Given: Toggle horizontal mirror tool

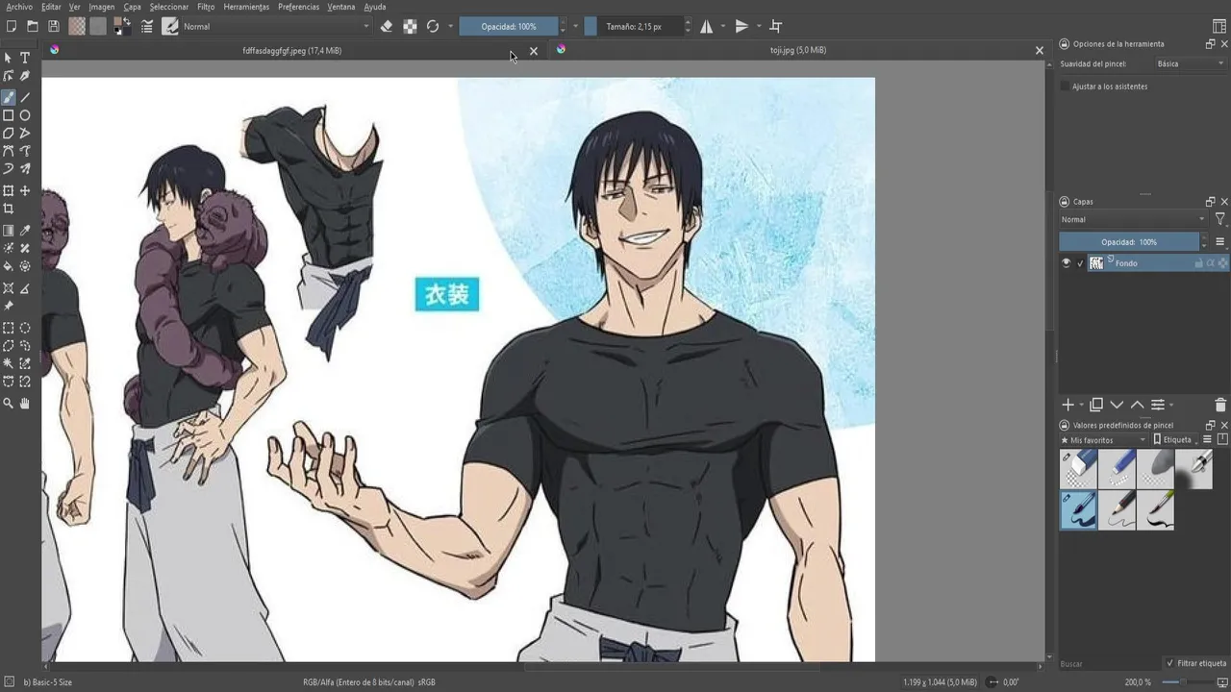Looking at the screenshot, I should [707, 26].
